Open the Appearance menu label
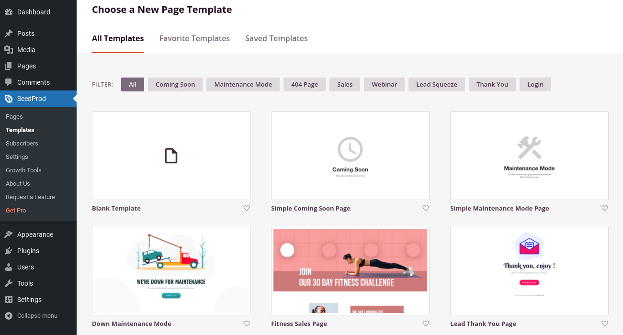623x335 pixels. tap(35, 234)
